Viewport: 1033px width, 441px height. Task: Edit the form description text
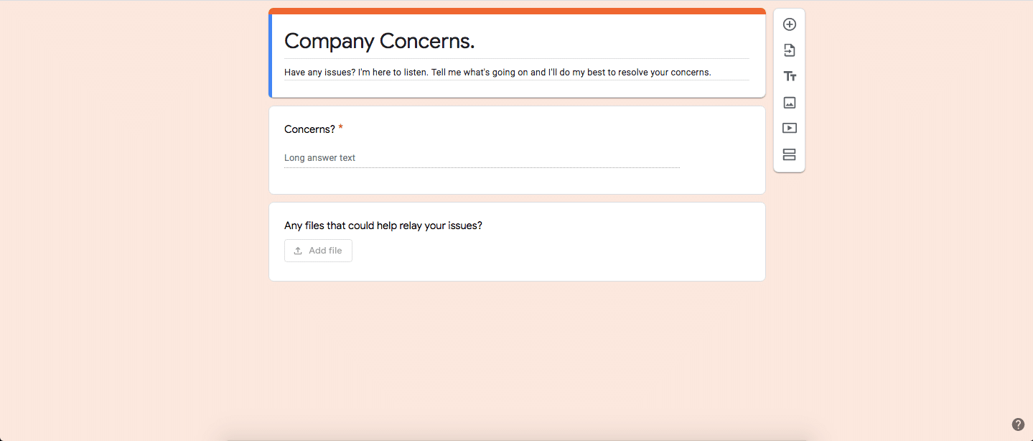pos(497,72)
